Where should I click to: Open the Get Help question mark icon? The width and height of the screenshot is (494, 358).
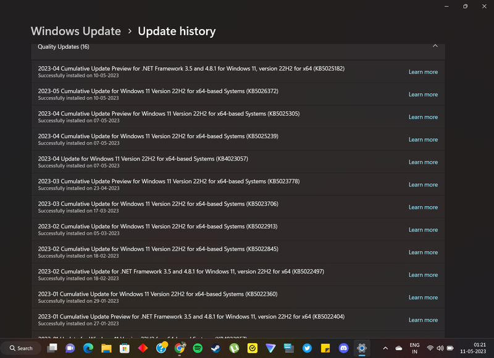pos(161,348)
